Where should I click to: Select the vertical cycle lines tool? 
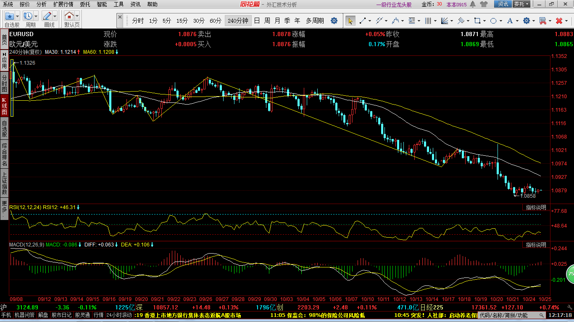(x=428, y=21)
